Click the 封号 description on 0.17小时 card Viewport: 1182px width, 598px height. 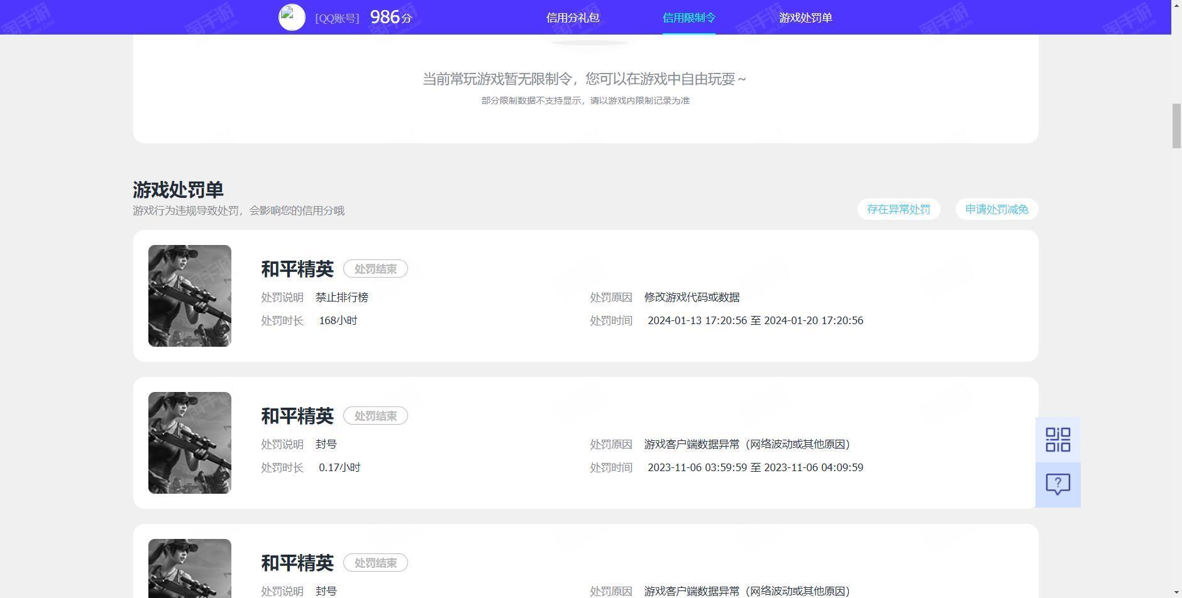[x=326, y=444]
